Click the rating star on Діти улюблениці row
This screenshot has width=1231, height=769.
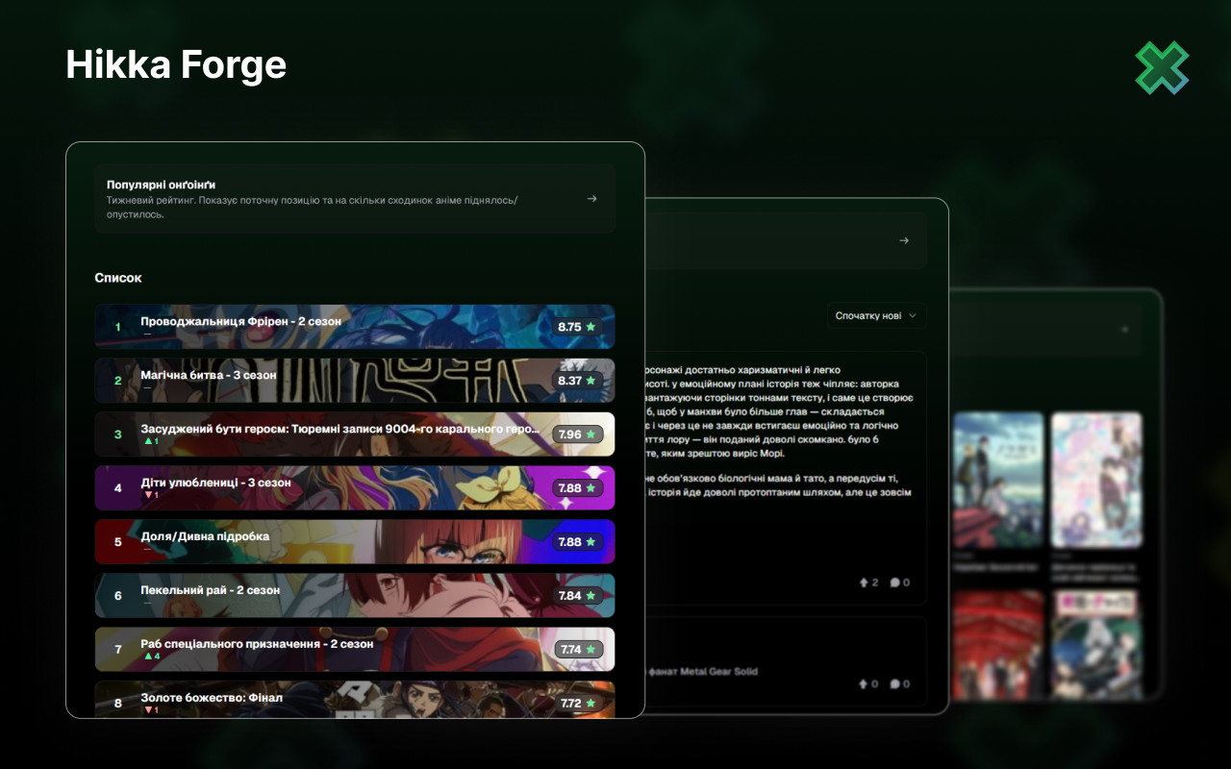click(590, 488)
